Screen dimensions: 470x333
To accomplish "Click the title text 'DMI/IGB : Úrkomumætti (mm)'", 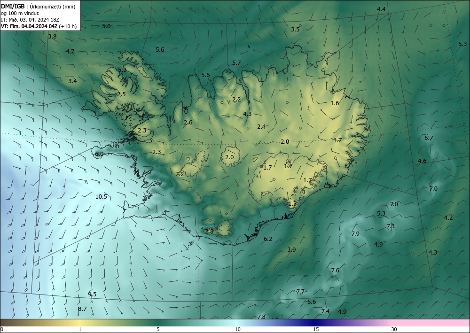I will click(x=38, y=7).
